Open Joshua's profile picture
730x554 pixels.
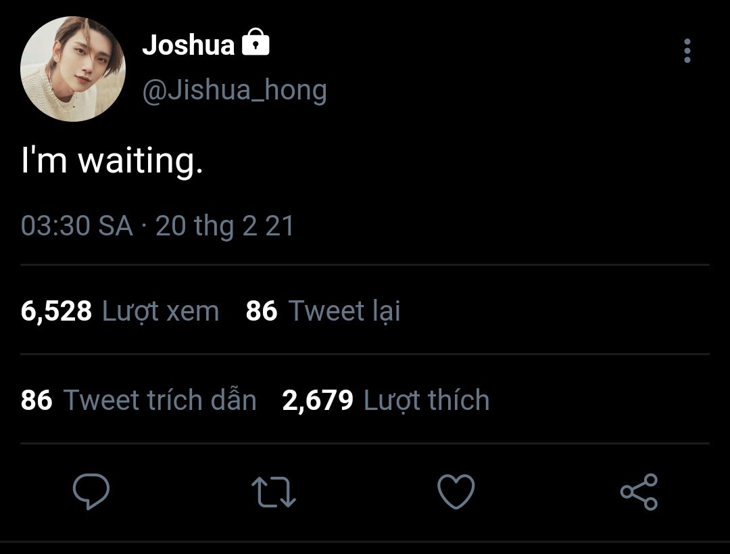pyautogui.click(x=73, y=69)
